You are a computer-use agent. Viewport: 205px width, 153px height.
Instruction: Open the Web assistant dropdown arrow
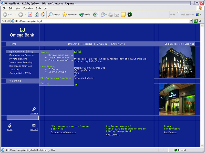pyautogui.click(x=200, y=15)
